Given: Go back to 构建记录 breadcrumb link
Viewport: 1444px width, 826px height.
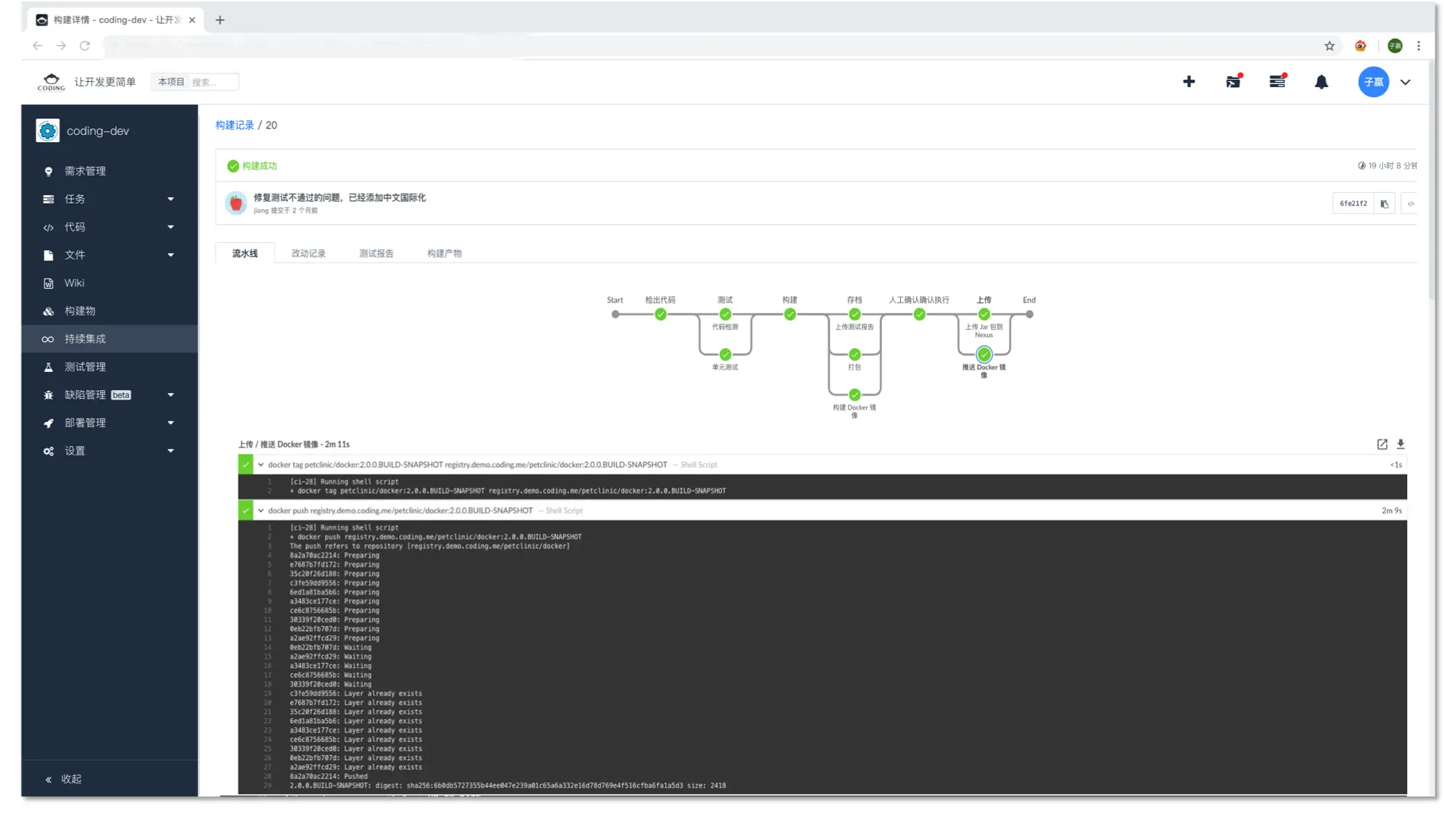Looking at the screenshot, I should (234, 125).
